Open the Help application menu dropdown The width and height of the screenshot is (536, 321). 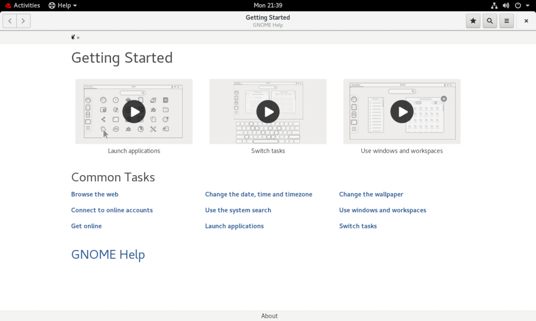click(x=63, y=5)
